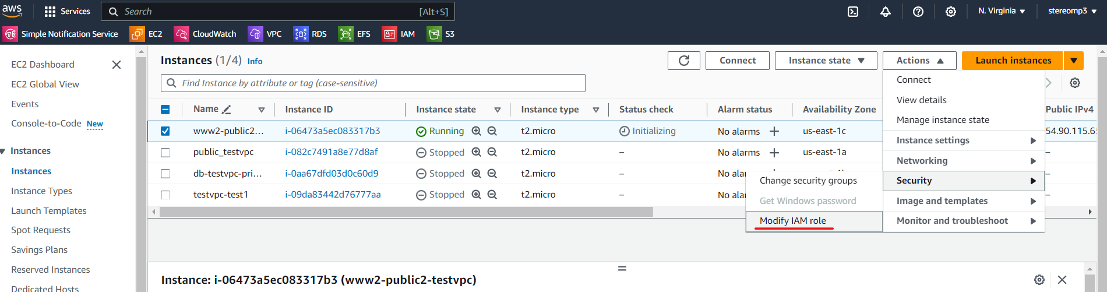This screenshot has height=292, width=1107.
Task: Grab the details pane divider handle
Action: [622, 269]
